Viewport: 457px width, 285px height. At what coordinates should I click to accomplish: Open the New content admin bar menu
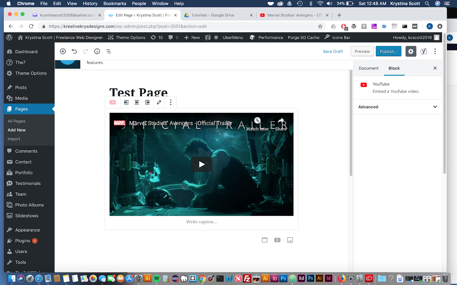[192, 37]
